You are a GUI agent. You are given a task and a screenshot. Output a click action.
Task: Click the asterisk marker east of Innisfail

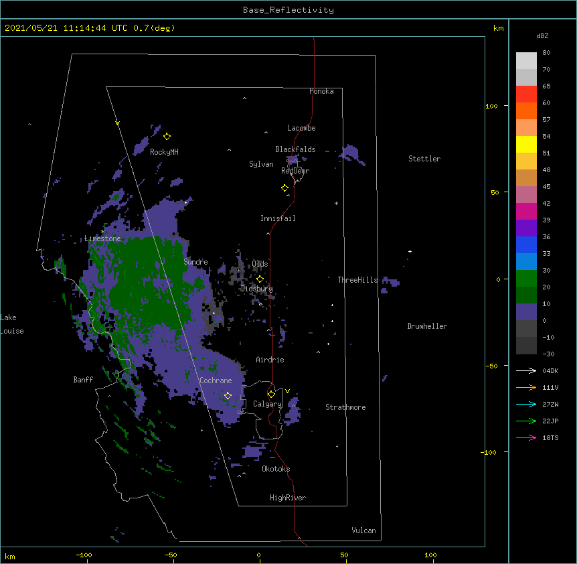336,204
